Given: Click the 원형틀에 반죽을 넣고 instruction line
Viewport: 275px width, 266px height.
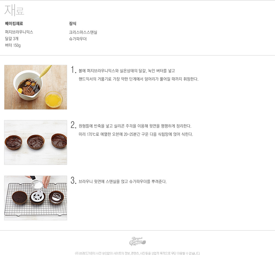Looking at the screenshot, I should point(135,126).
